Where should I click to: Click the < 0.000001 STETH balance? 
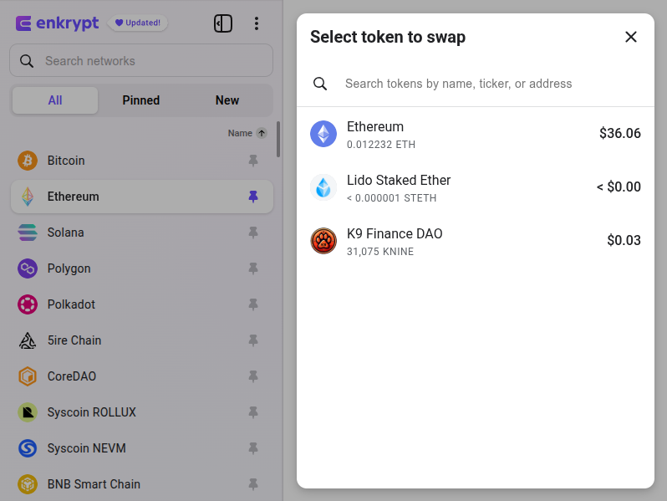pyautogui.click(x=392, y=198)
